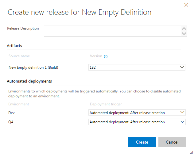Select the New Empty definition 1 (Build) artifact
This screenshot has height=155, width=194.
(33, 67)
